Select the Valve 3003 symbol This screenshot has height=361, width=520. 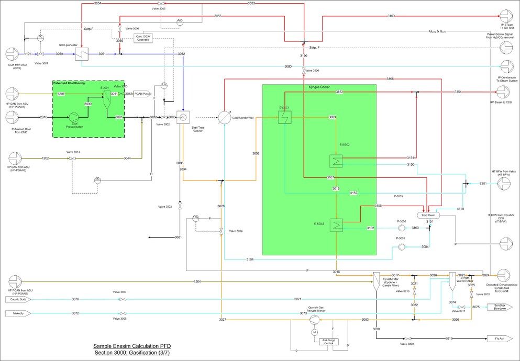(x=180, y=206)
